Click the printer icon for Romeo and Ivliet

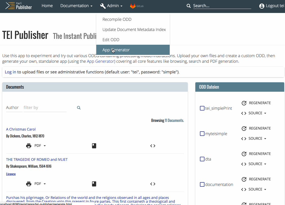(x=29, y=184)
